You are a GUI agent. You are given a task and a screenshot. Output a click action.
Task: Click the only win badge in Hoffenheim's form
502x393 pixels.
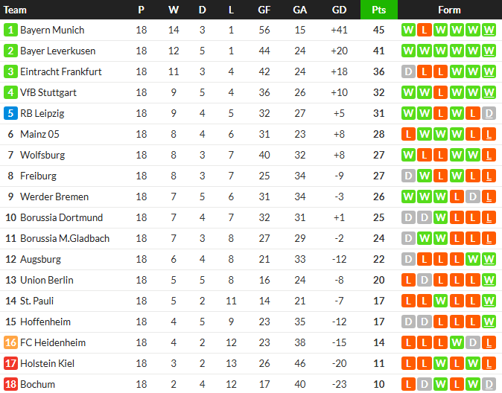(x=489, y=322)
